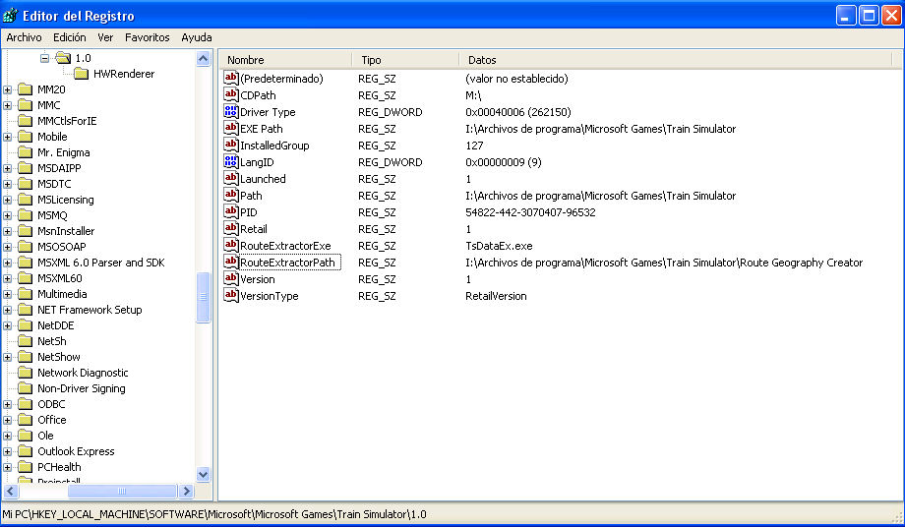Image resolution: width=905 pixels, height=527 pixels.
Task: Sort values by the Nombre column header
Action: [285, 60]
